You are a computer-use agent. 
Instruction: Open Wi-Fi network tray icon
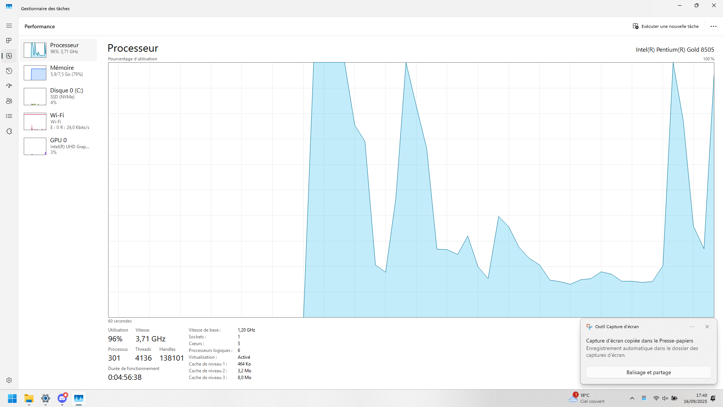tap(656, 398)
